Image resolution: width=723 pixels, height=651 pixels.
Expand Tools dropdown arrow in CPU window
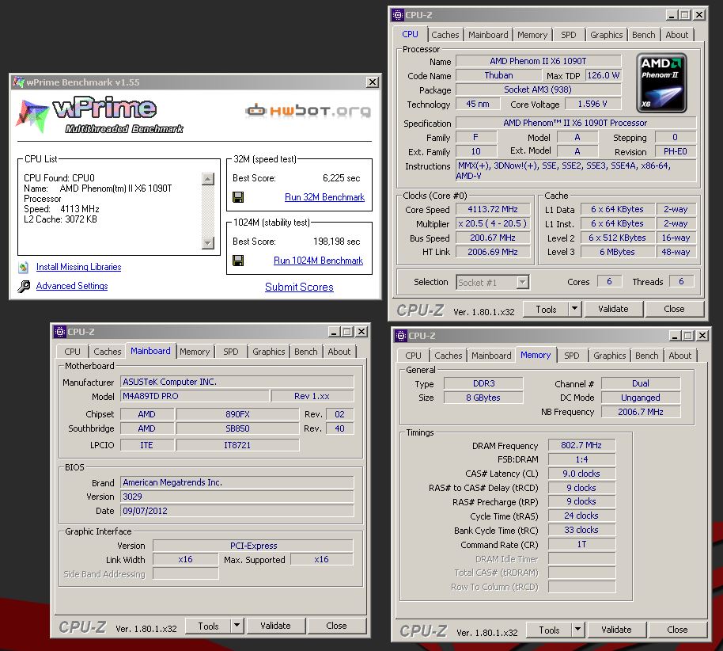[574, 309]
